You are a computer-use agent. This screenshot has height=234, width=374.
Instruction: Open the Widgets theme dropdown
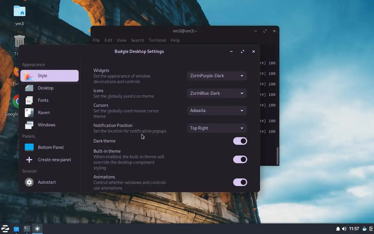click(217, 76)
